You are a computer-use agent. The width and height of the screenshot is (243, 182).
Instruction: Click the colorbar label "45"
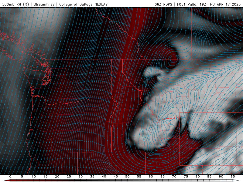point(116,177)
